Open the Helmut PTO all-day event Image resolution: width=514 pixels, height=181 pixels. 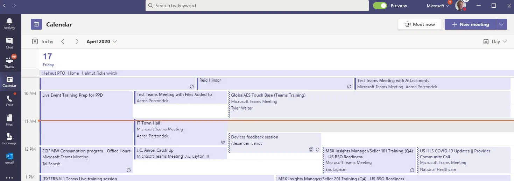point(276,73)
